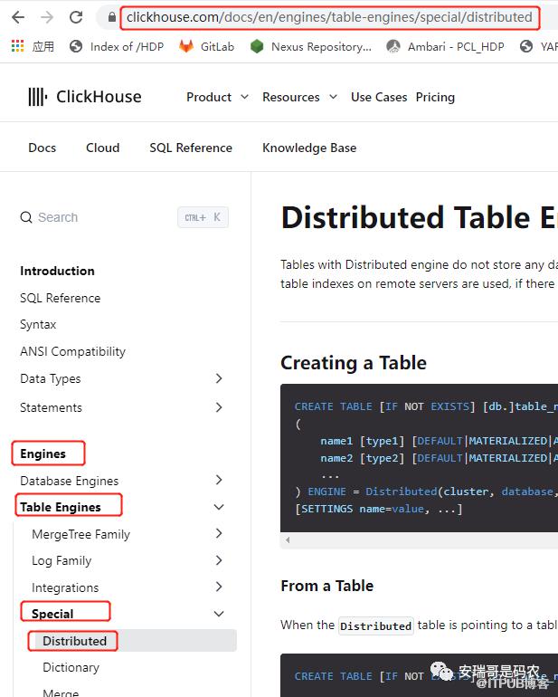Screen dimensions: 558x697
Task: Open the GitLab bookmark
Action: 206,46
